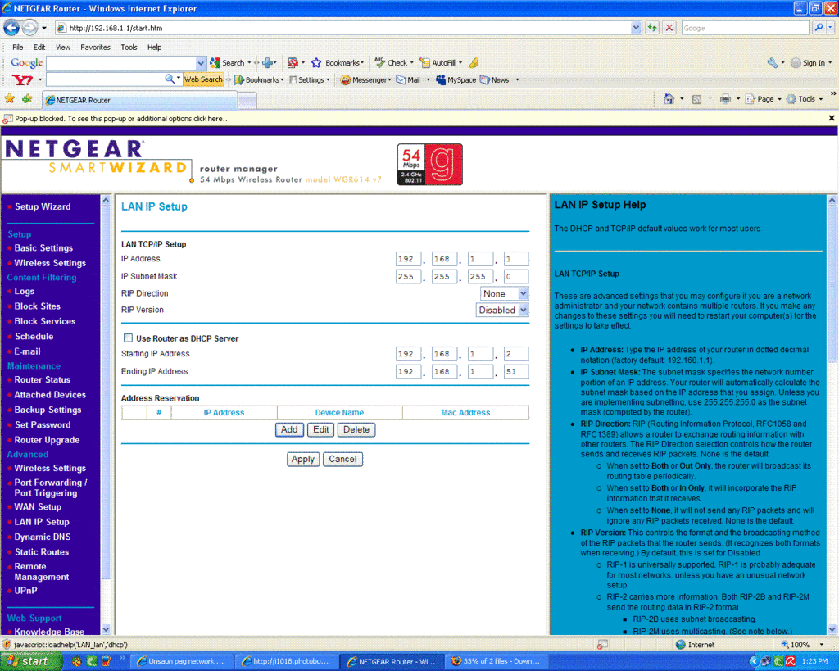Open the search provider options dropdown arrow
839x671 pixels.
pos(831,28)
